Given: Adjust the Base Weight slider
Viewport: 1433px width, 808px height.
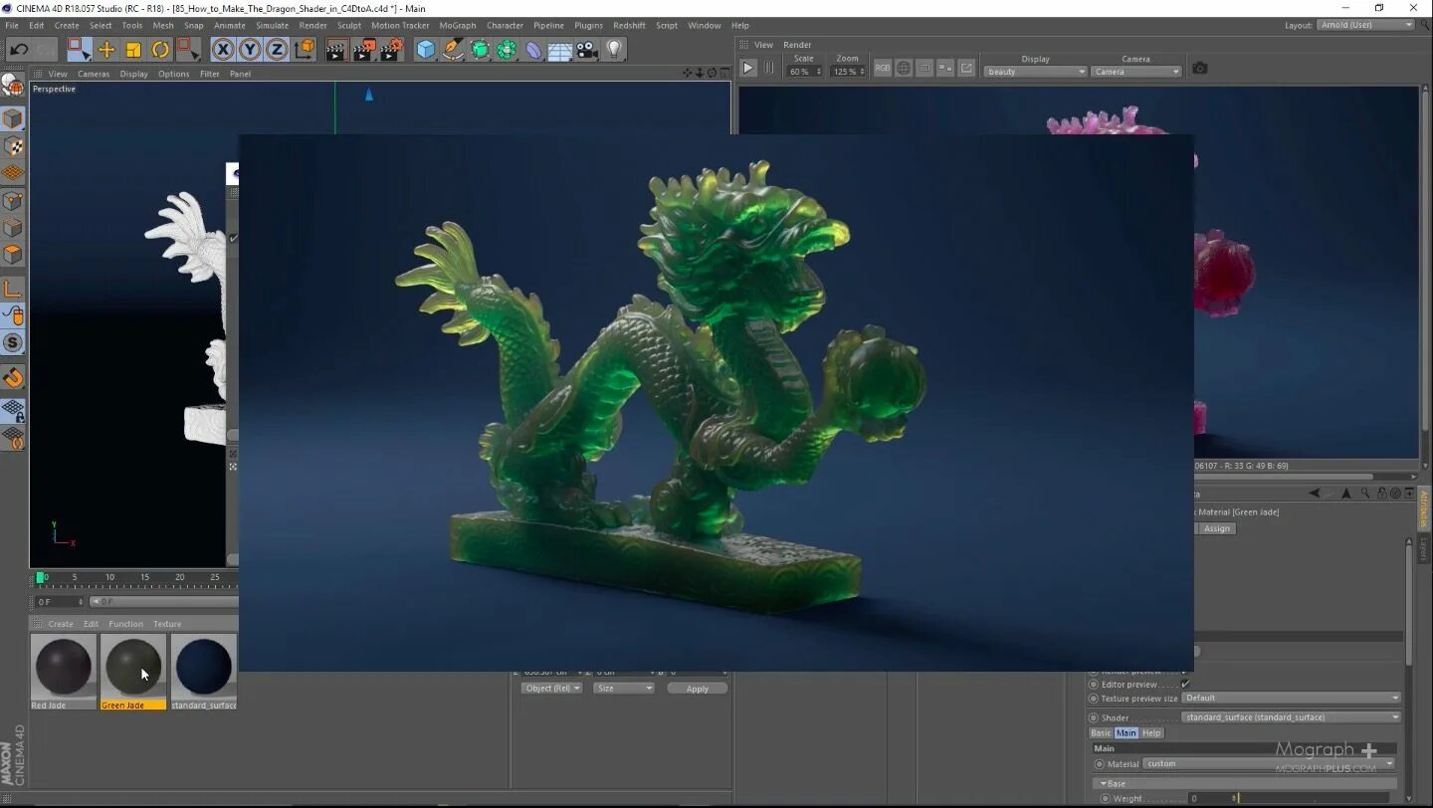Looking at the screenshot, I should tap(1314, 798).
